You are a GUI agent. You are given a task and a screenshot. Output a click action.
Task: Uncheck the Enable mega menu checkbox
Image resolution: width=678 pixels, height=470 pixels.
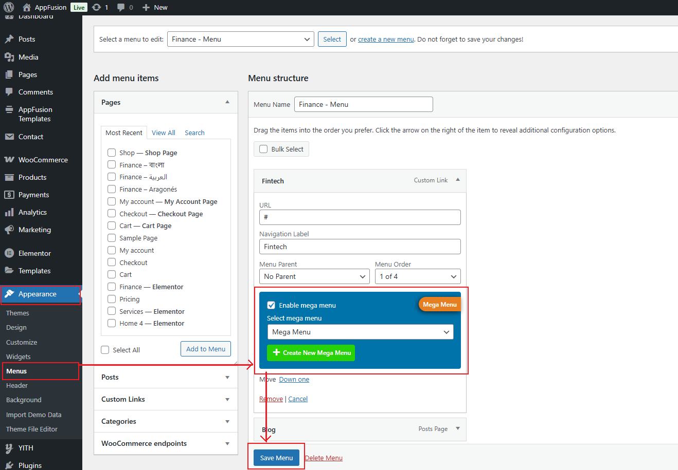point(271,305)
